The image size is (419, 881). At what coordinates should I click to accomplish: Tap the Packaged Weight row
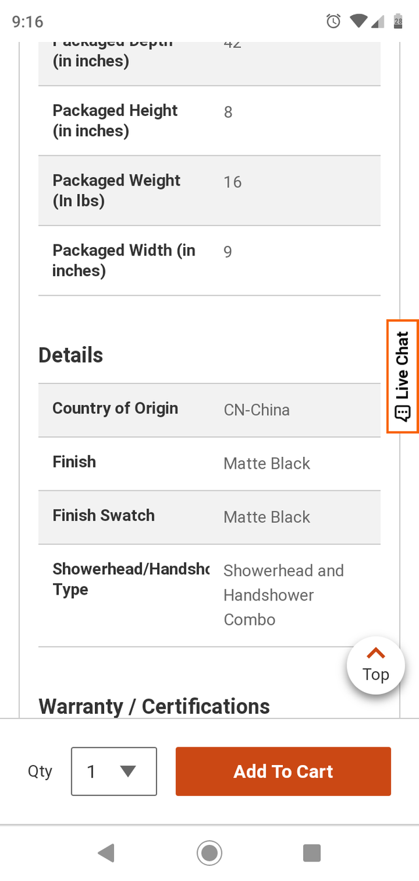209,191
